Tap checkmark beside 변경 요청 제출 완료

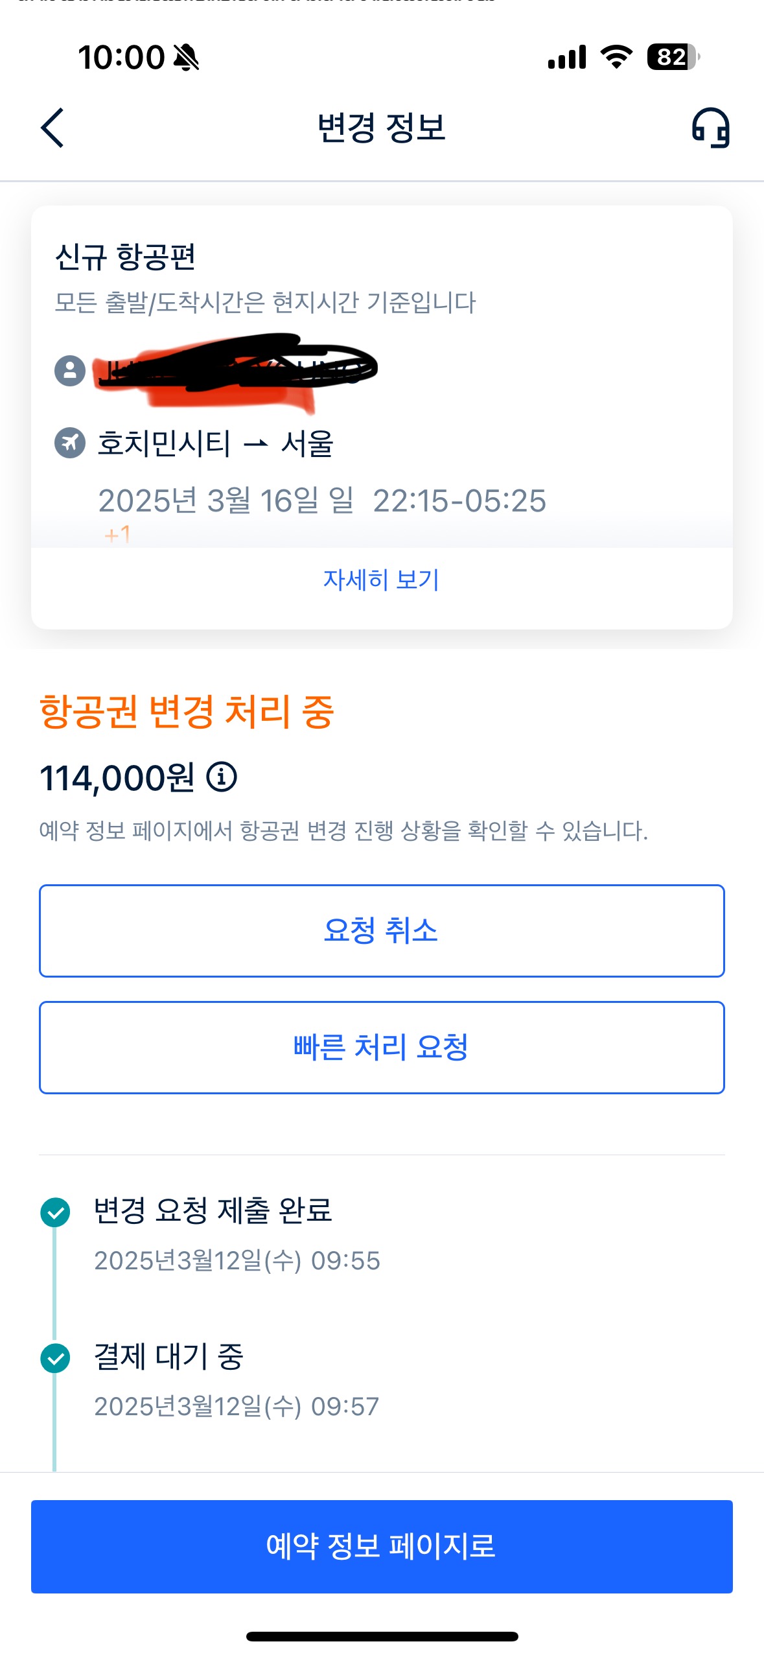(x=56, y=1212)
